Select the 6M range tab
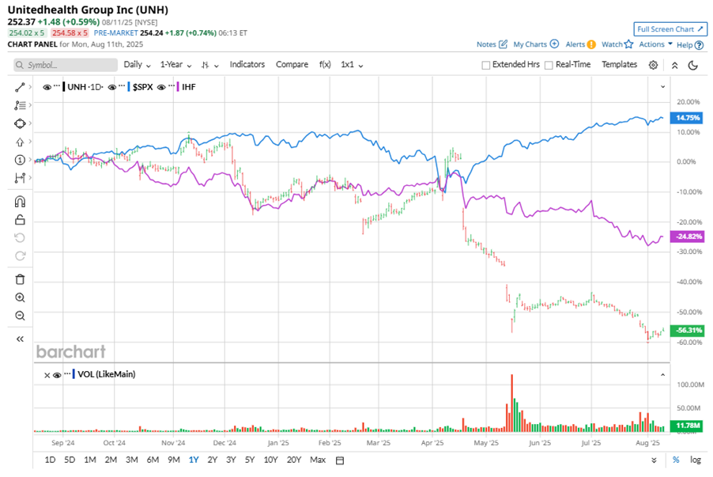Screen dimensions: 713x477 coord(153,460)
